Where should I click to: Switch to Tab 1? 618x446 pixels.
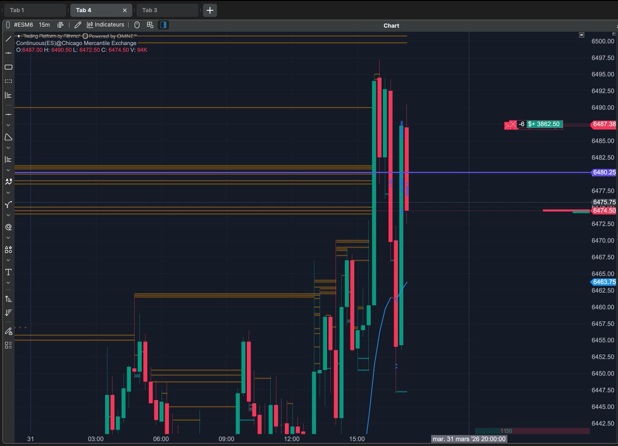pos(34,10)
